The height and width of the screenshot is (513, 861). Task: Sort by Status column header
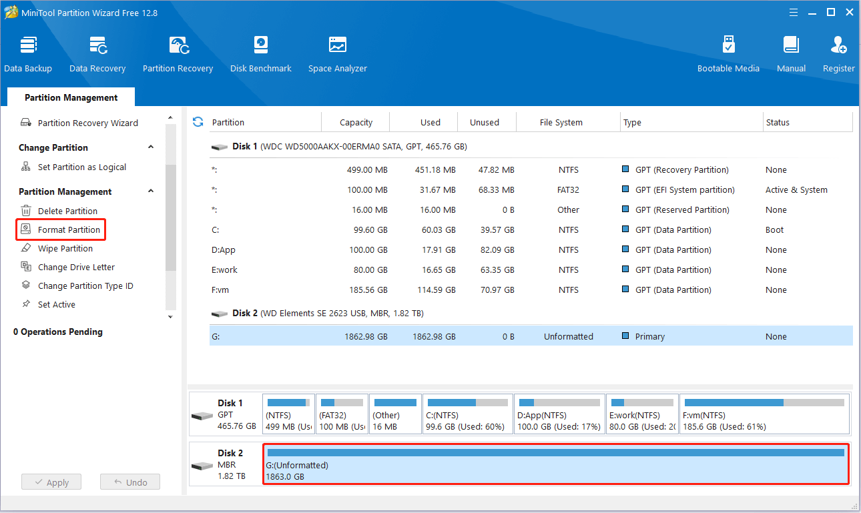pos(808,122)
